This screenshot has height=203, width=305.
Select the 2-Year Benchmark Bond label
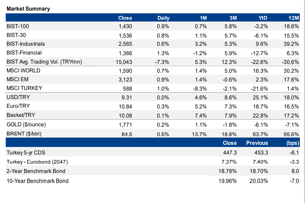(36, 171)
